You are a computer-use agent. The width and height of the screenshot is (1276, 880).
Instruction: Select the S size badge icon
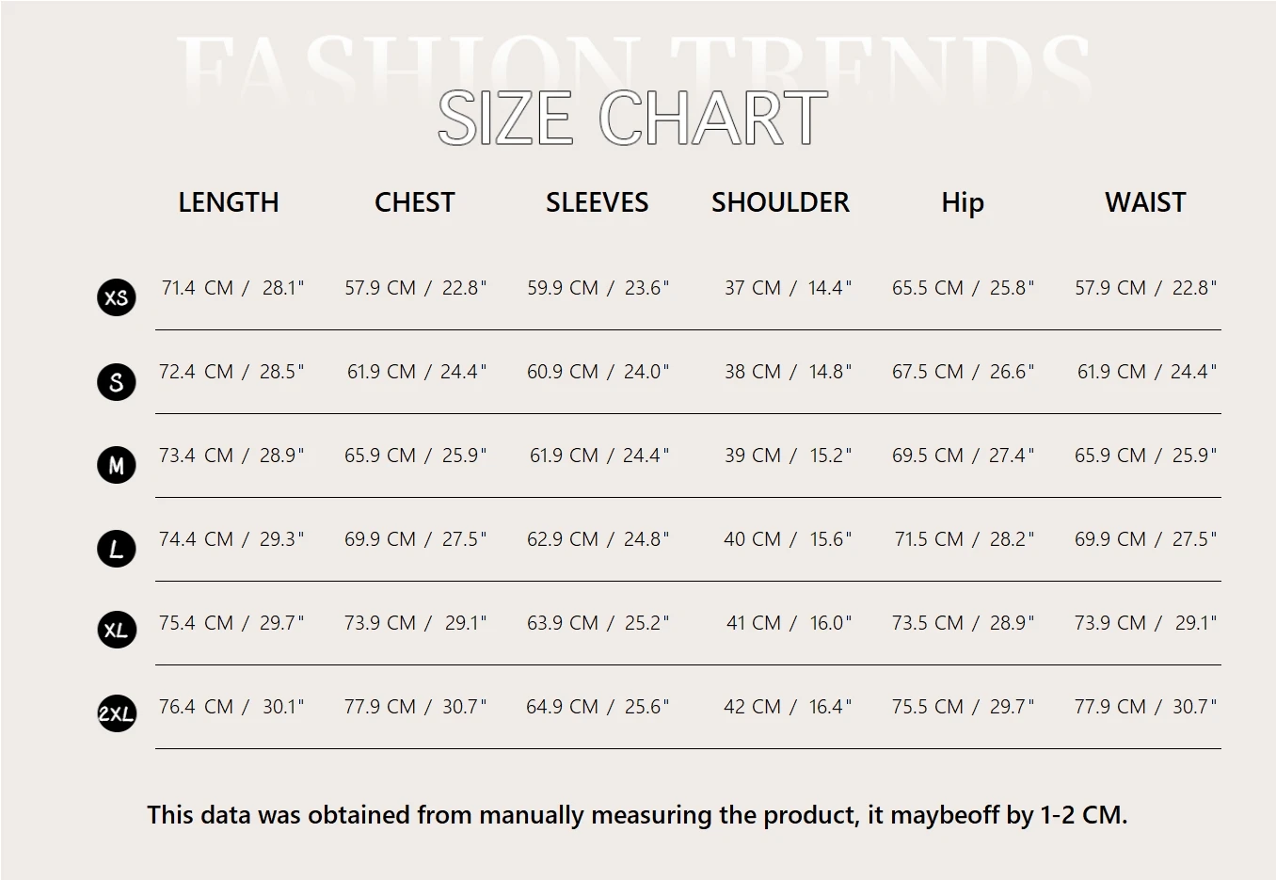117,382
